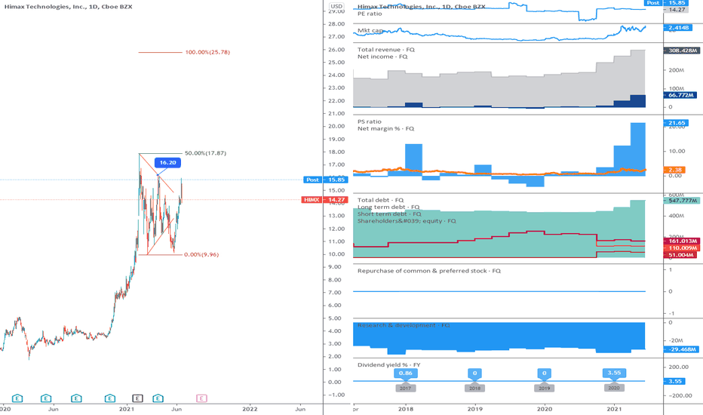The height and width of the screenshot is (415, 703).
Task: Click the 2019 label on fundamentals time axis
Action: coord(475,409)
